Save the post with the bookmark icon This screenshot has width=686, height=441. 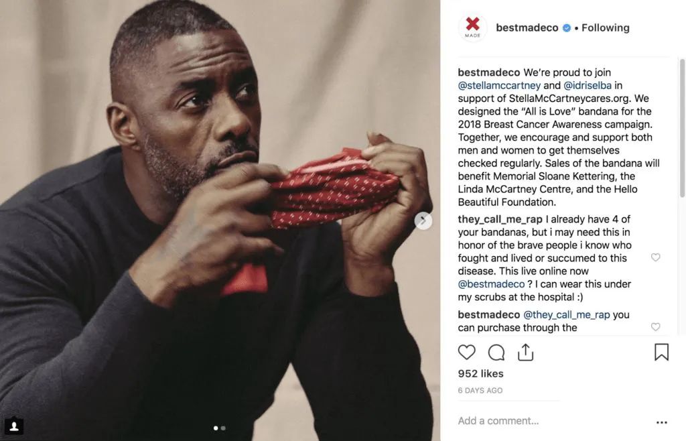[661, 352]
